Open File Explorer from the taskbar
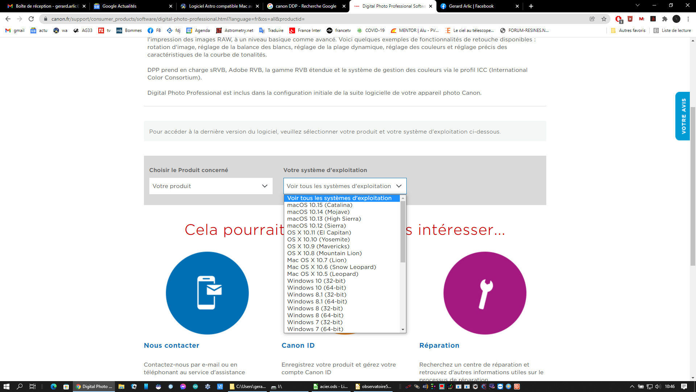 (x=121, y=387)
